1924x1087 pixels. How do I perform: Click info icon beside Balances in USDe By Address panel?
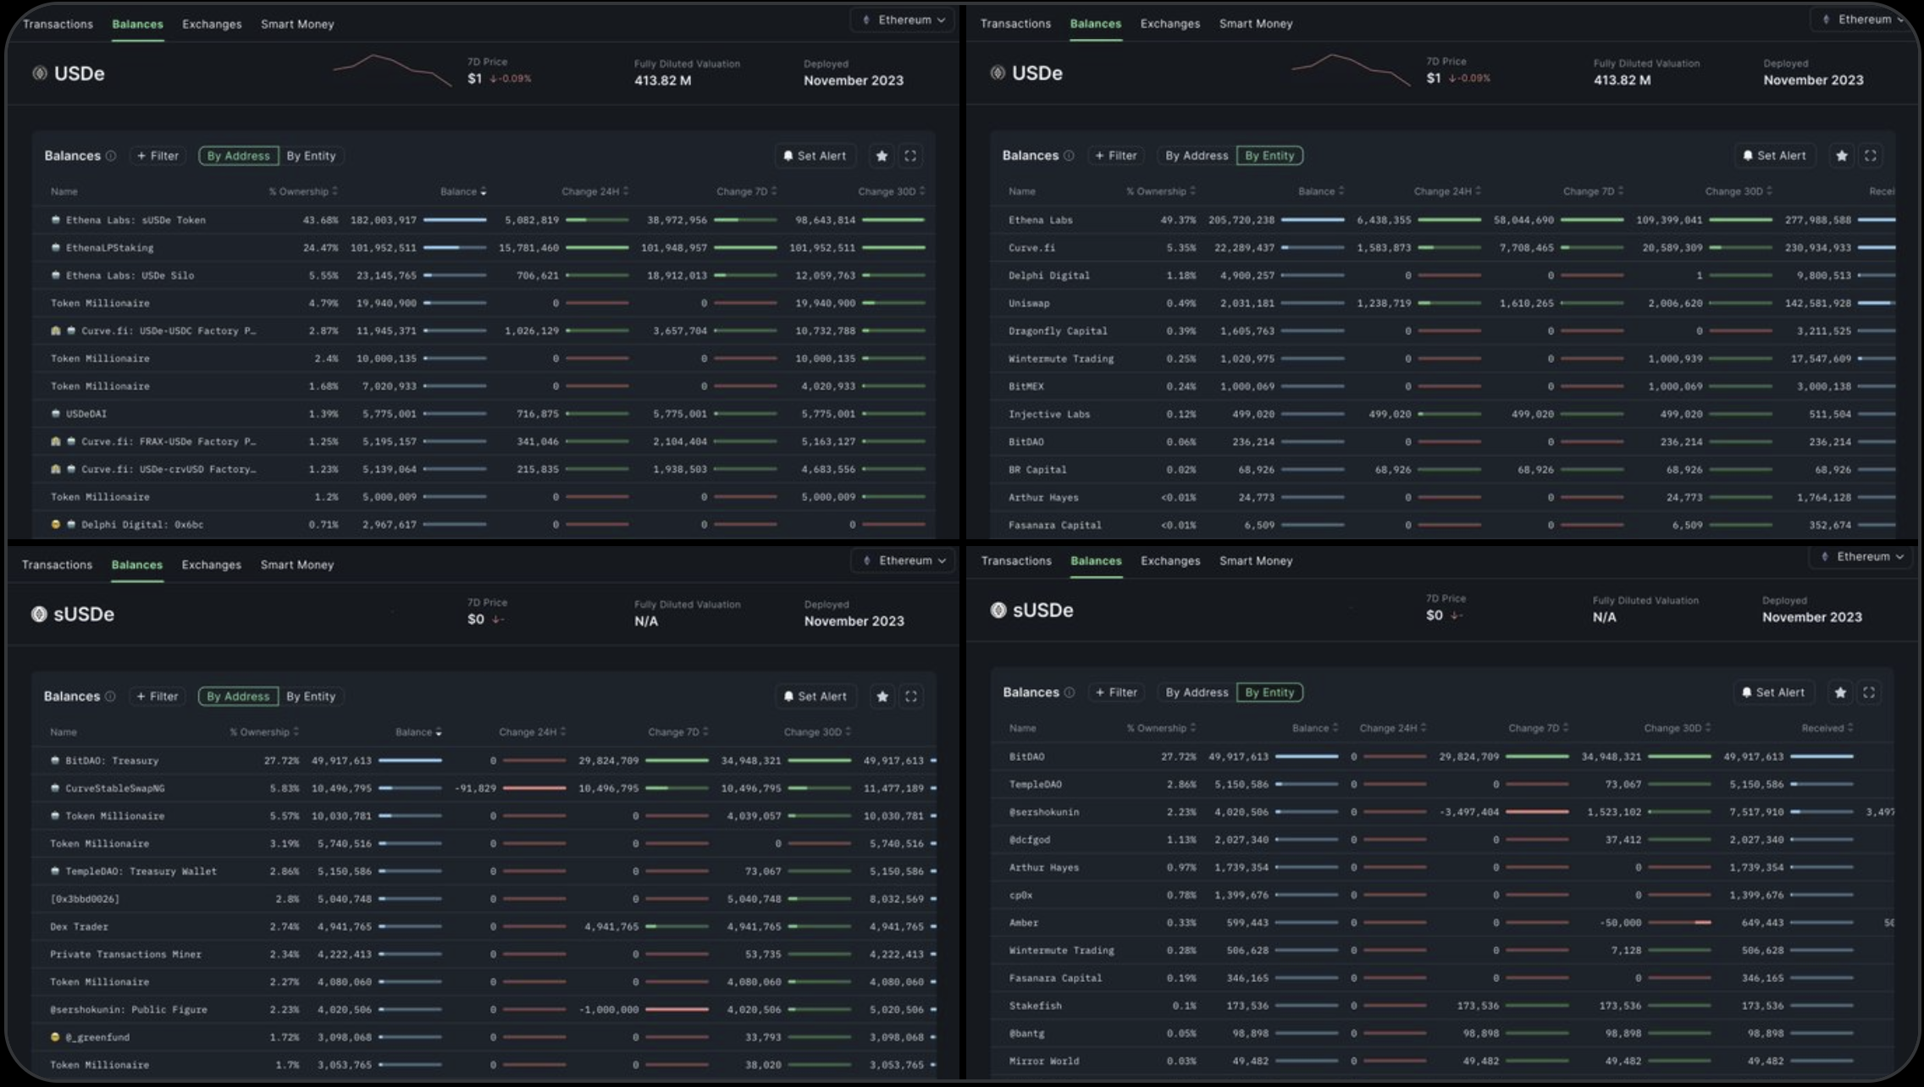111,156
